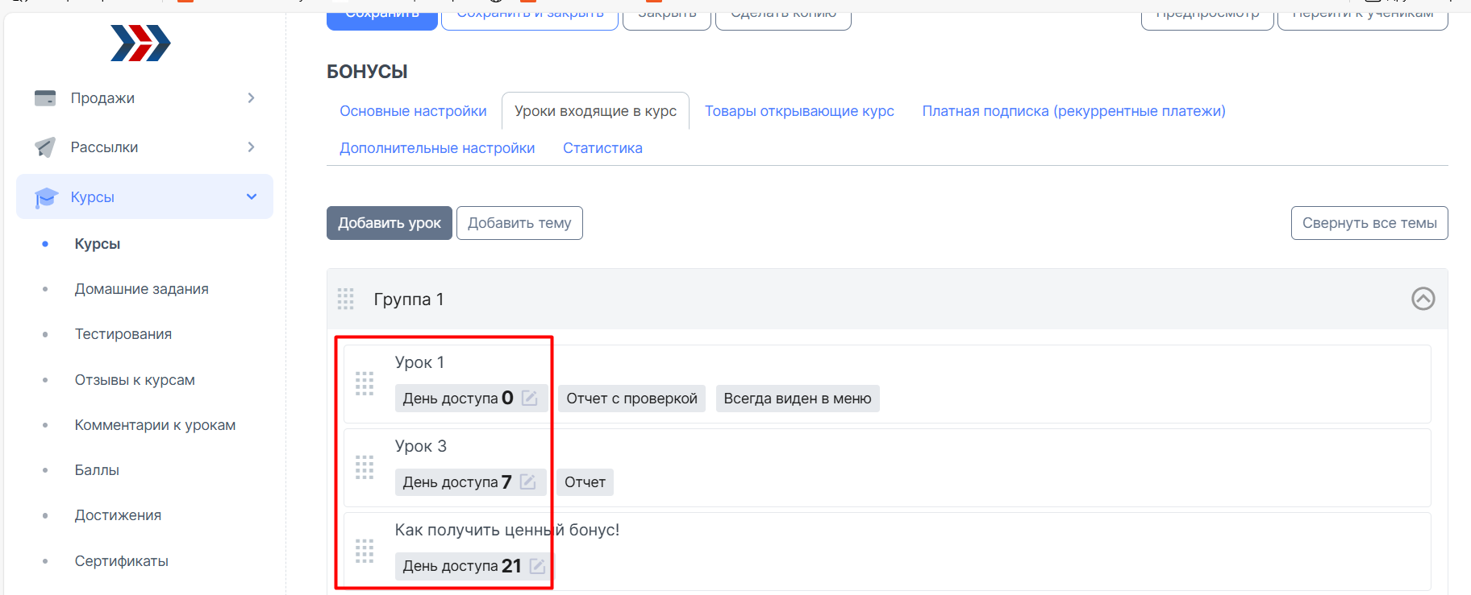Click the Рассылки paper plane icon
1471x595 pixels.
click(x=45, y=147)
